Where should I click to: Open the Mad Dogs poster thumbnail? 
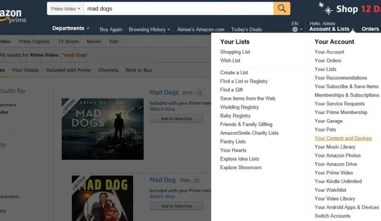pos(103,129)
